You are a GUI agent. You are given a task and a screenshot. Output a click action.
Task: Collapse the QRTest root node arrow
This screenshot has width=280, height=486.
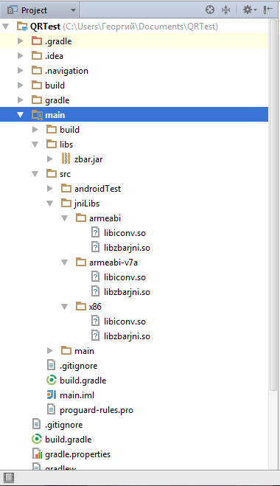(6, 27)
